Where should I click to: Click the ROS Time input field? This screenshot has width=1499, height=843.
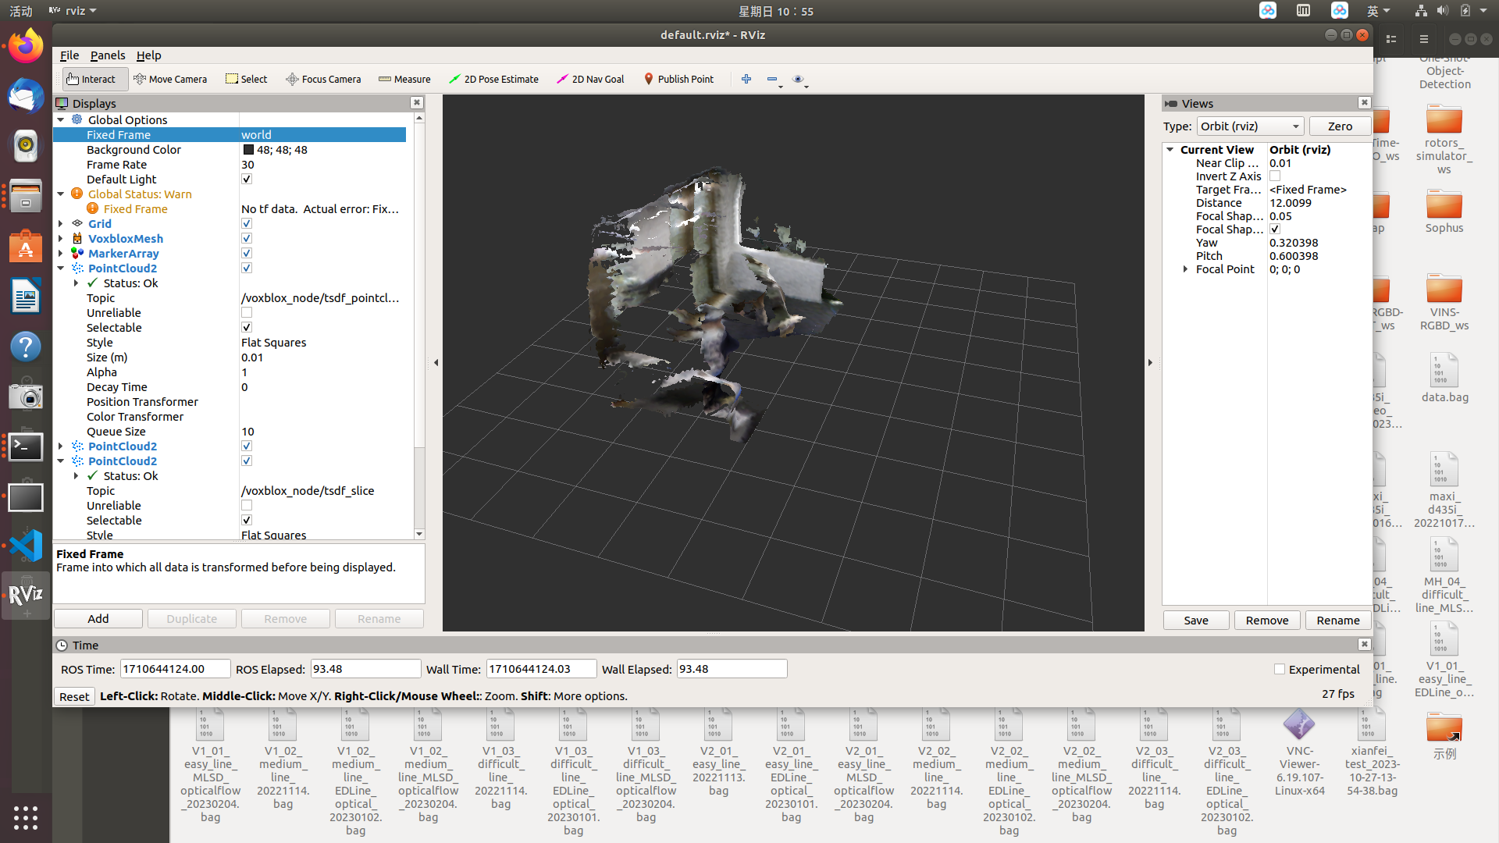click(175, 668)
